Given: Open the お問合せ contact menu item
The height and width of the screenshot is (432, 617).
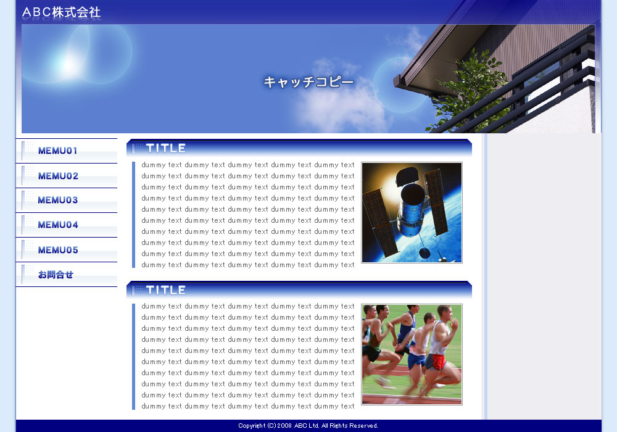Looking at the screenshot, I should (x=67, y=275).
